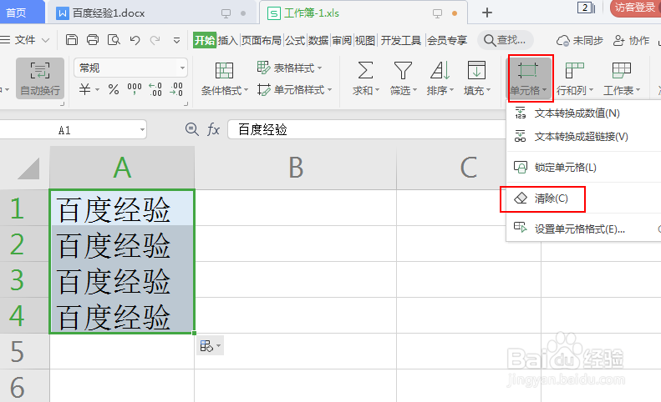This screenshot has height=402, width=661.
Task: Choose 清除(C) menu item
Action: click(x=583, y=198)
